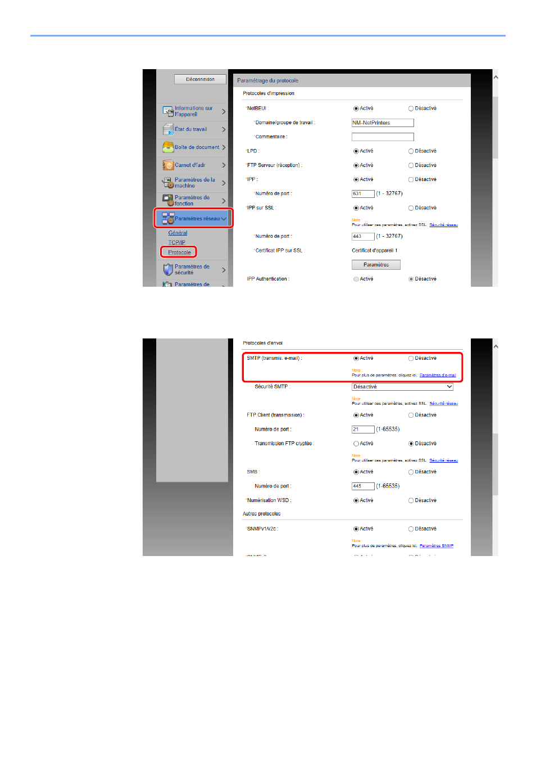Image resolution: width=536 pixels, height=759 pixels.
Task: Open the Carnet d'adr menu
Action: [x=193, y=165]
